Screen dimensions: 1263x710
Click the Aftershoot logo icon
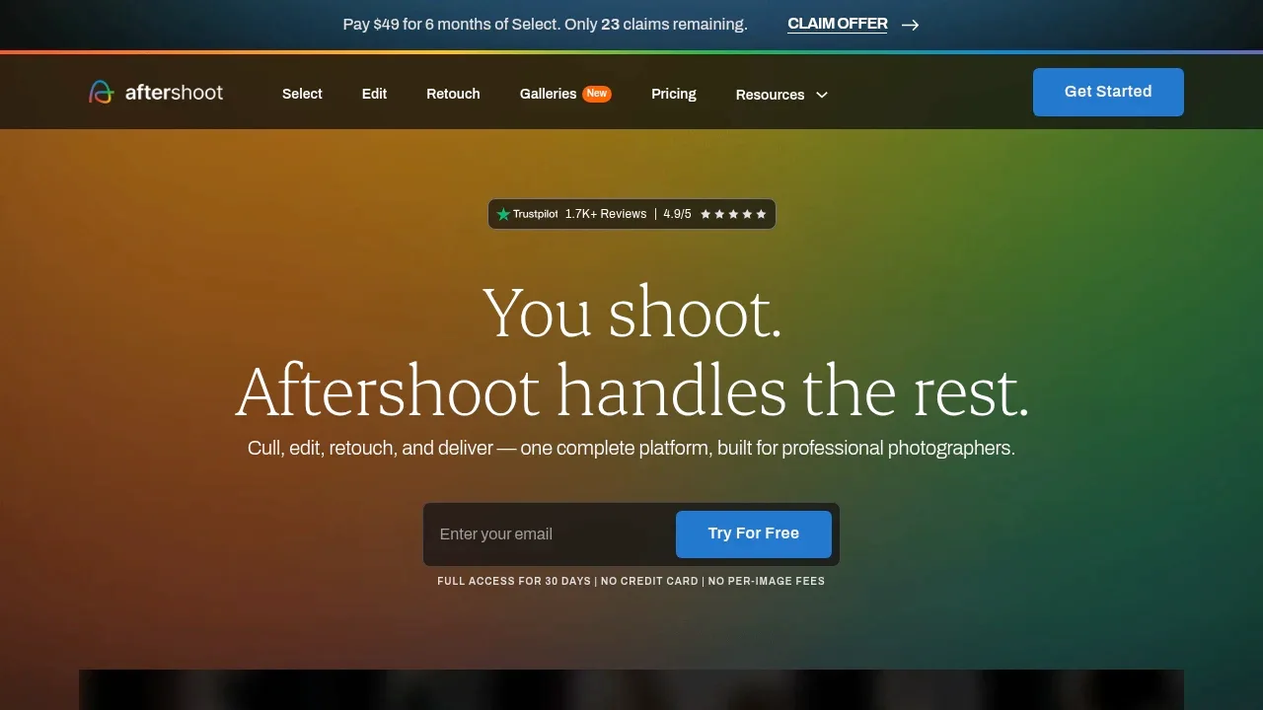102,93
